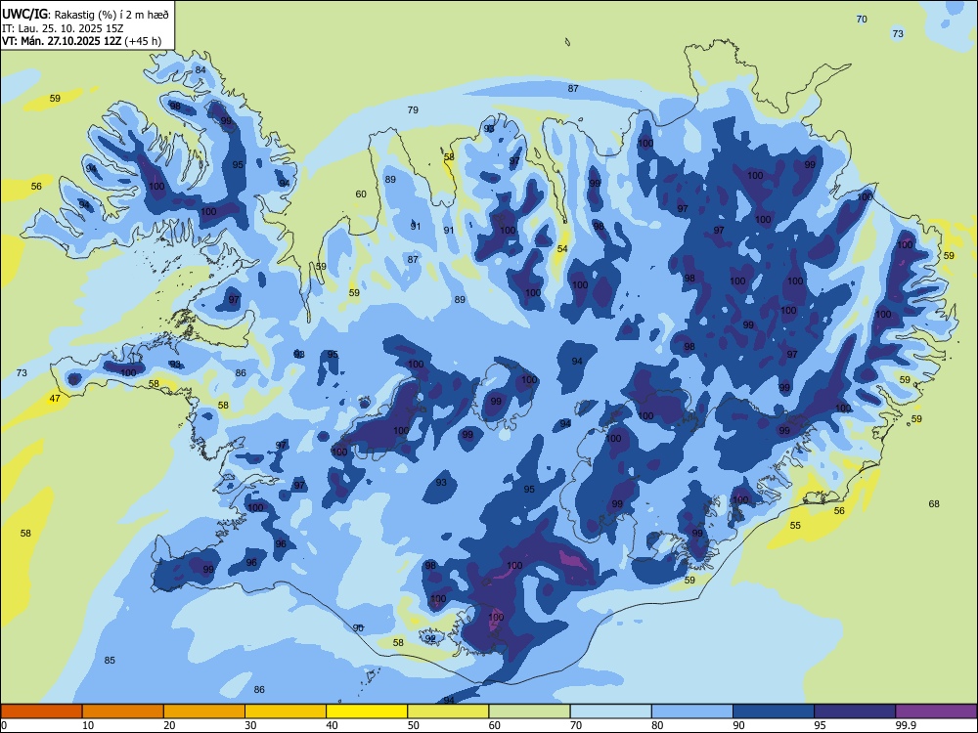Click the map value 70 in the top-right corner
978x733 pixels.
[x=862, y=20]
